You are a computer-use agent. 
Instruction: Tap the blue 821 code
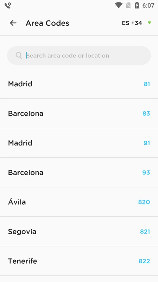(145, 232)
